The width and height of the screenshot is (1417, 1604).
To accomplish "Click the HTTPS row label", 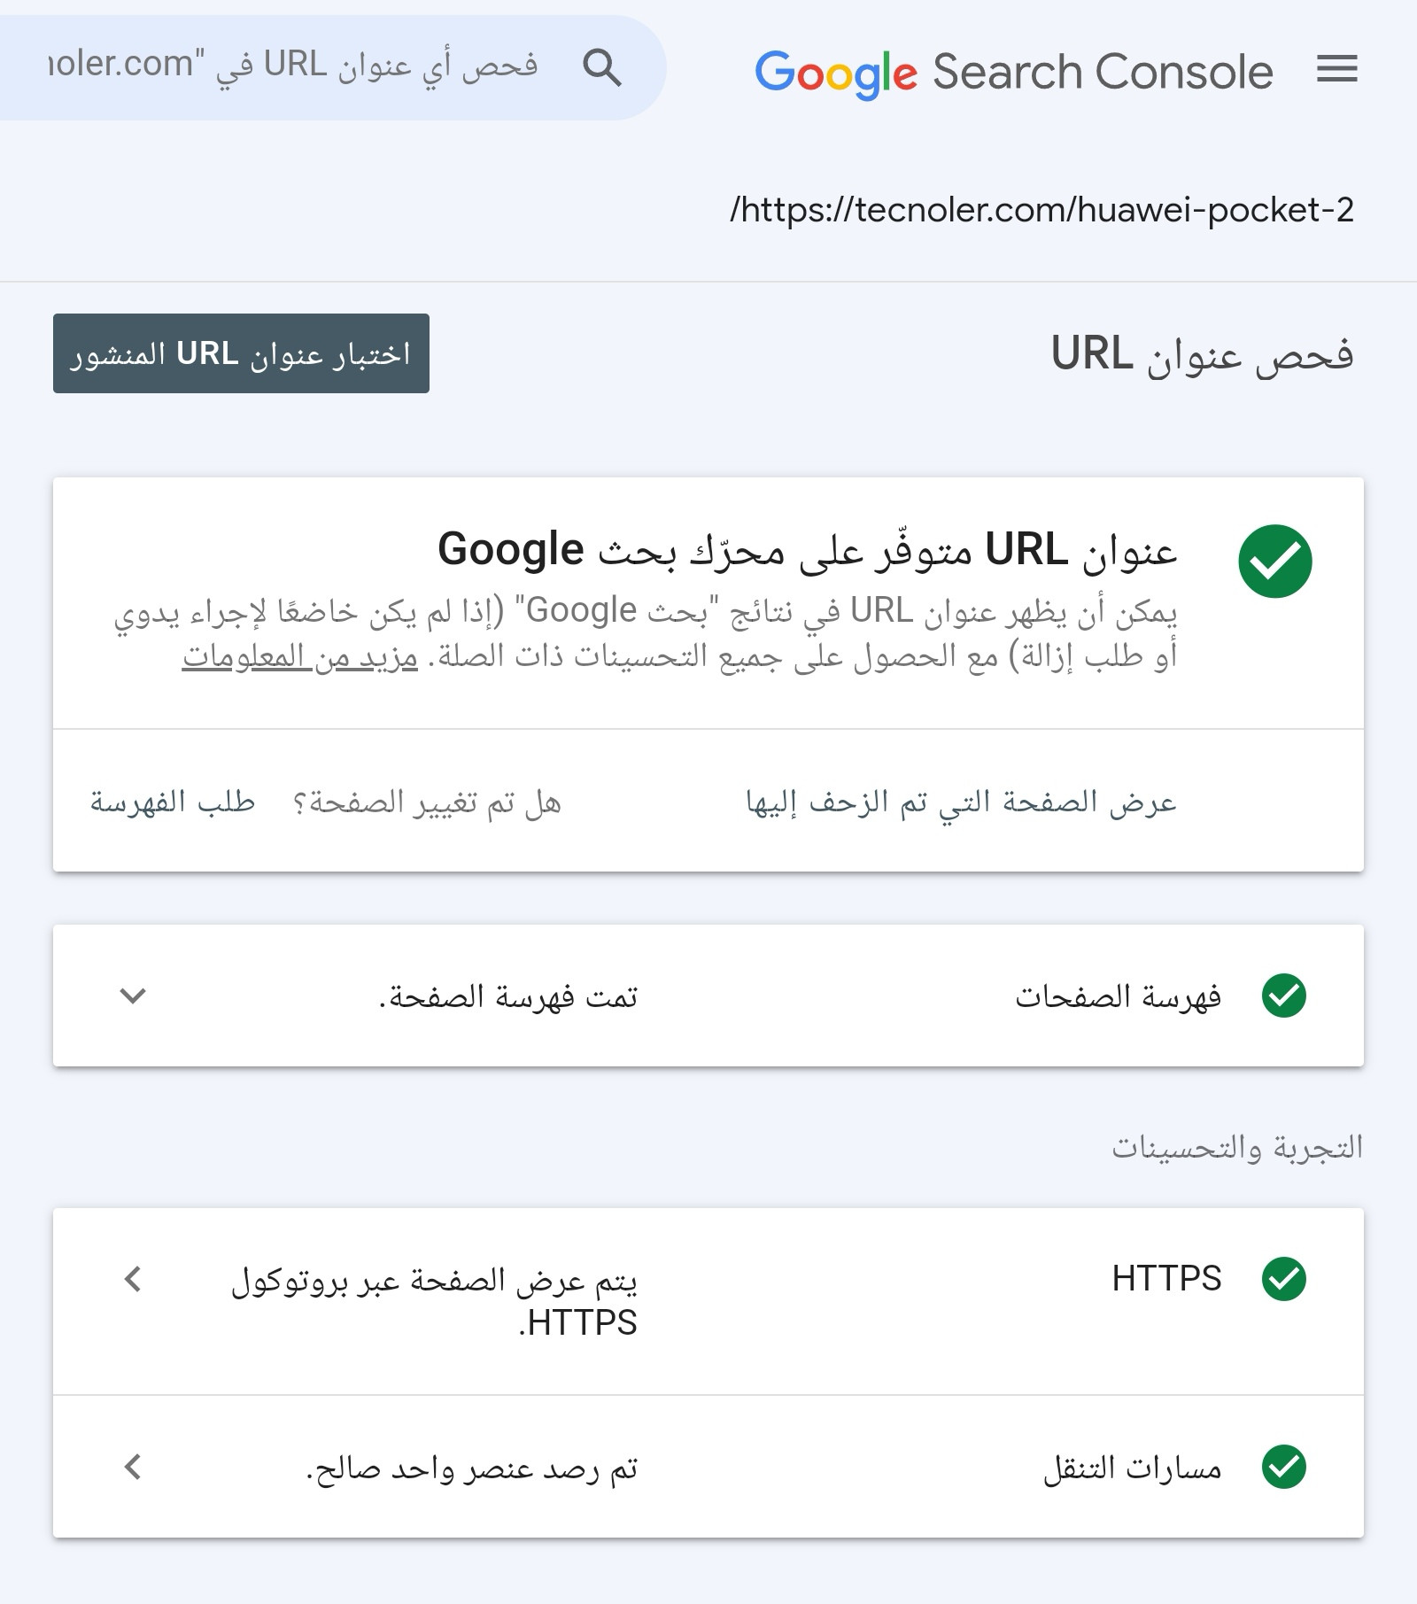I will coord(1166,1278).
